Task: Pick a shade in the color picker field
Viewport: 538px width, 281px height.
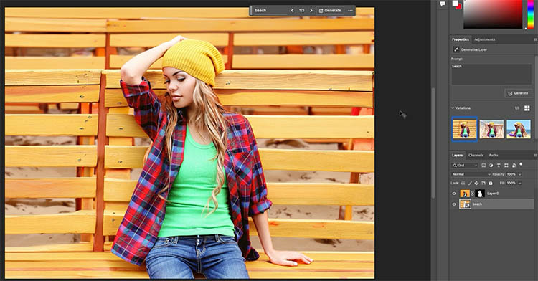Action: 493,14
